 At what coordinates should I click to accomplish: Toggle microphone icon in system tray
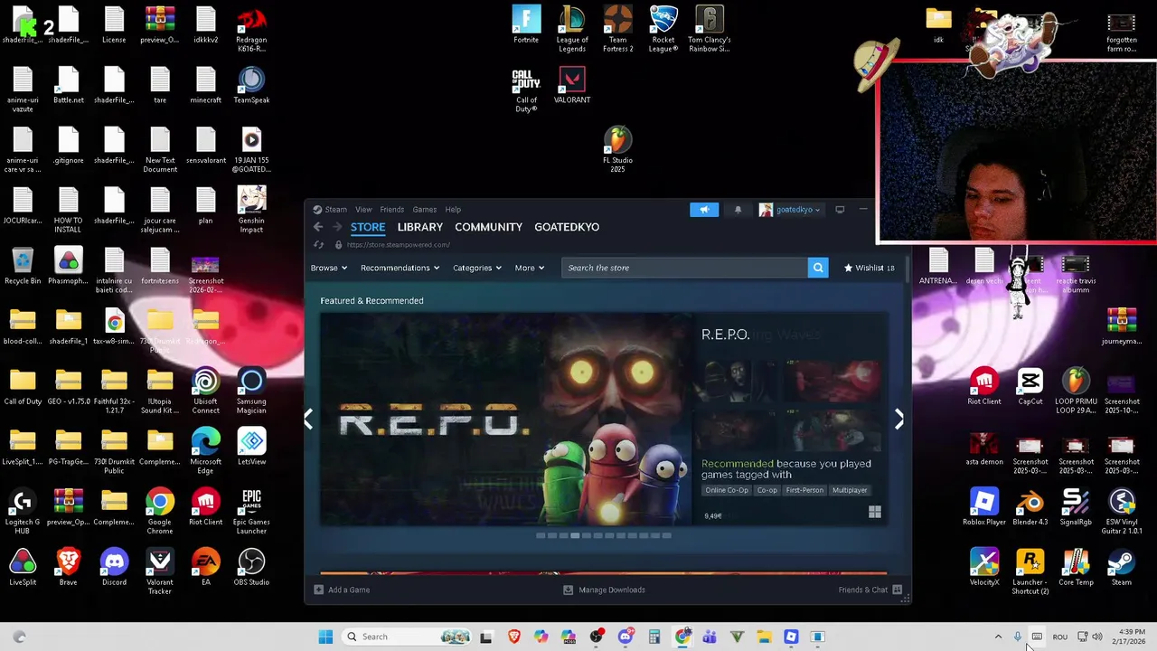point(1018,637)
